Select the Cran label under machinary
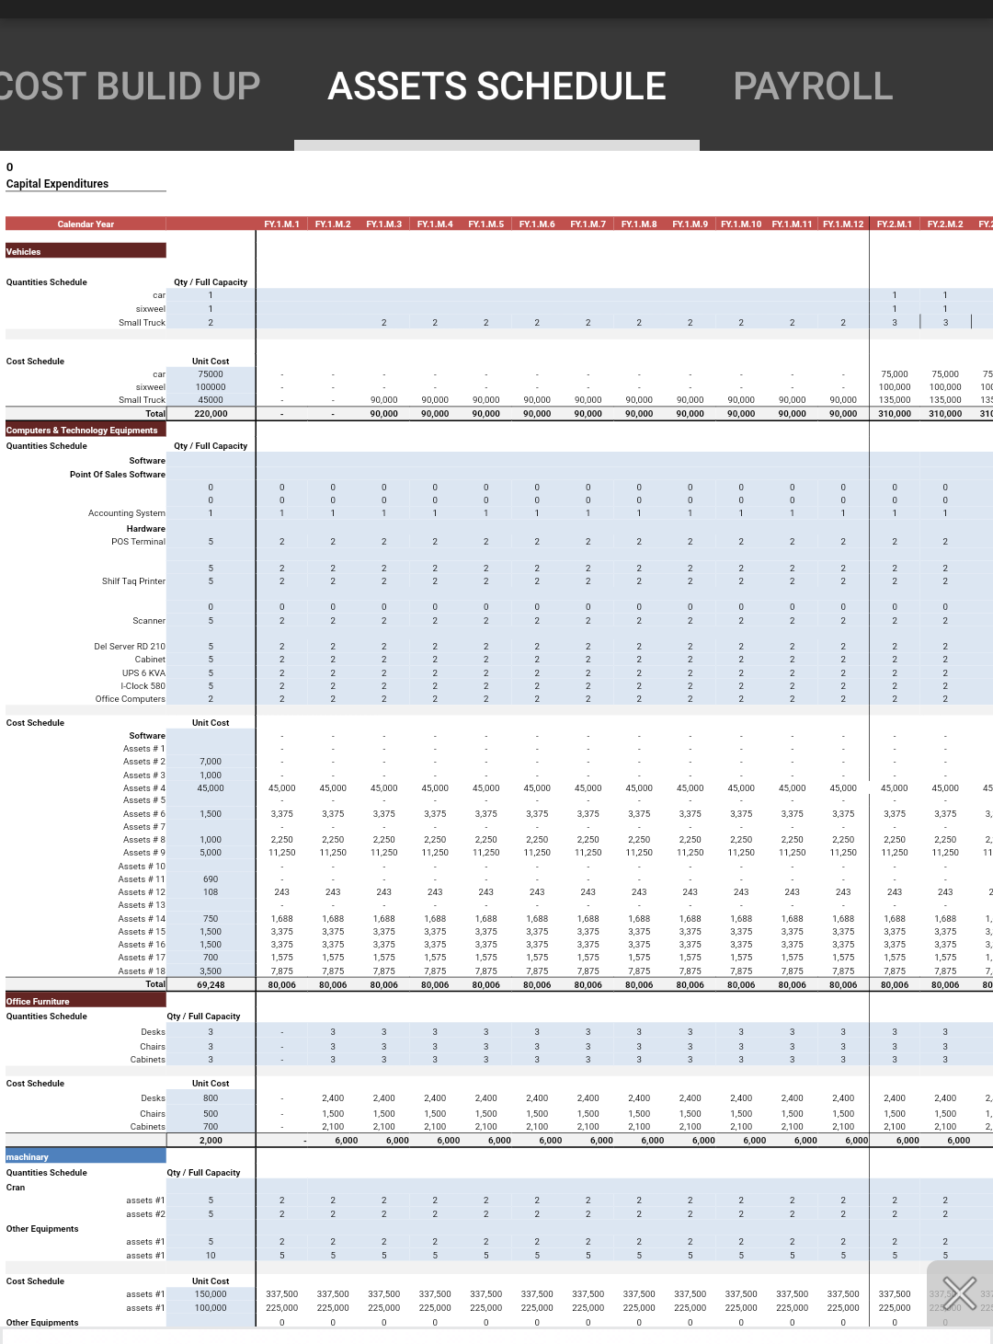This screenshot has height=1344, width=993. click(x=16, y=1188)
